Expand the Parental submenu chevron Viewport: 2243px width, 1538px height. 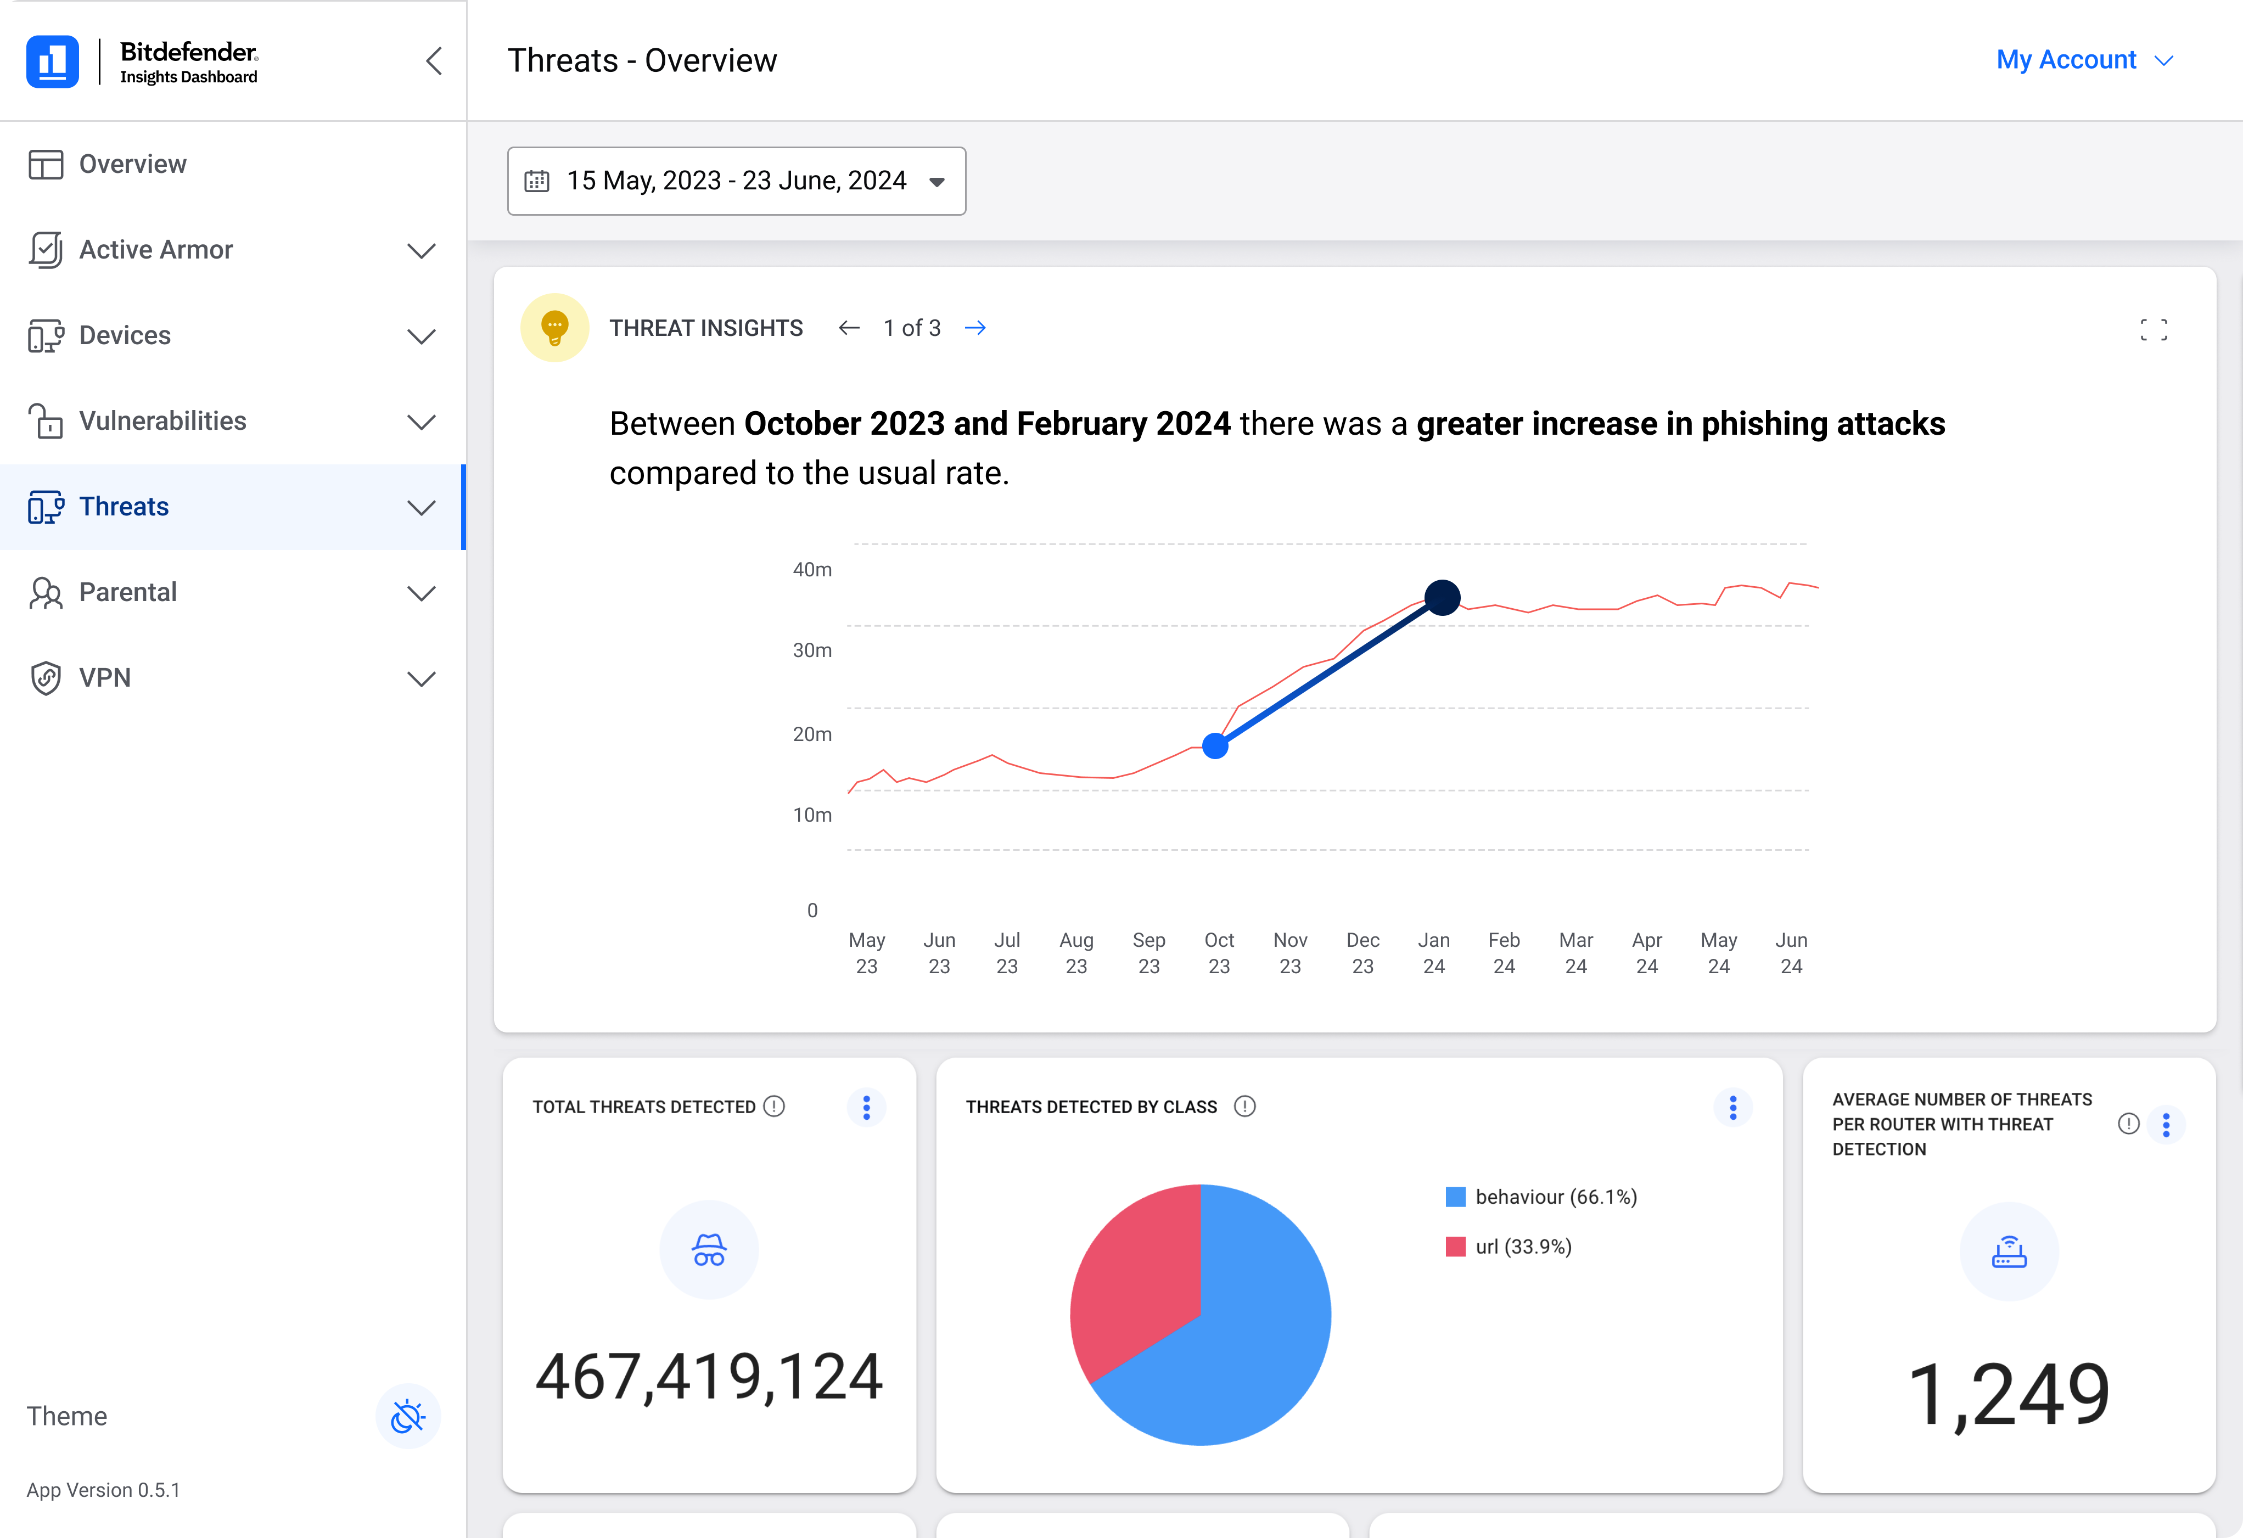pyautogui.click(x=422, y=593)
